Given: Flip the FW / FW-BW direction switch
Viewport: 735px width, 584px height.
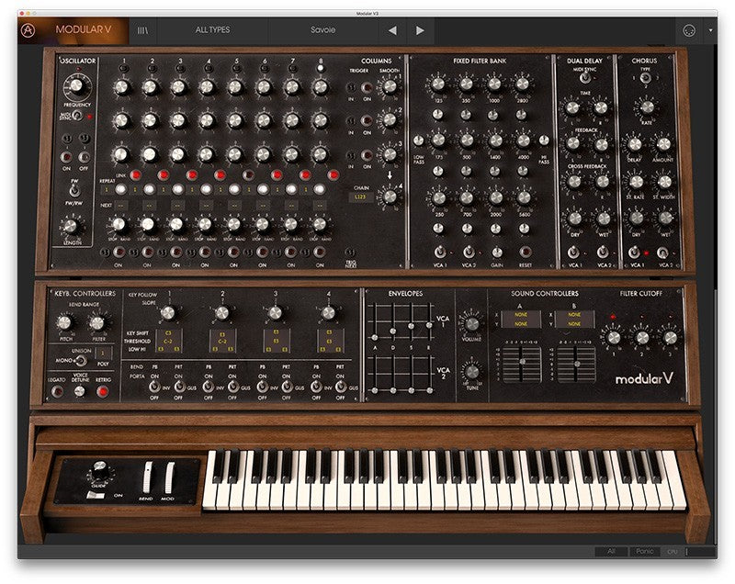Looking at the screenshot, I should pos(73,191).
